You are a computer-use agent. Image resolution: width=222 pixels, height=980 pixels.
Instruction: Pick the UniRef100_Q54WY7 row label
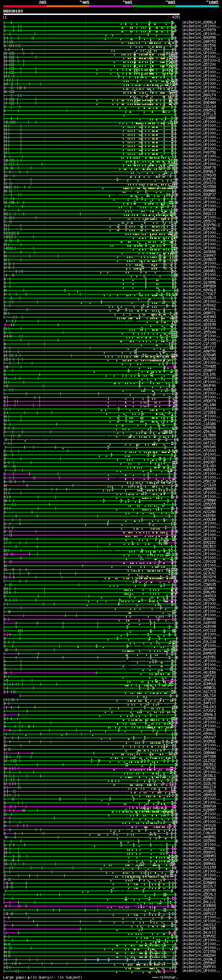199,370
